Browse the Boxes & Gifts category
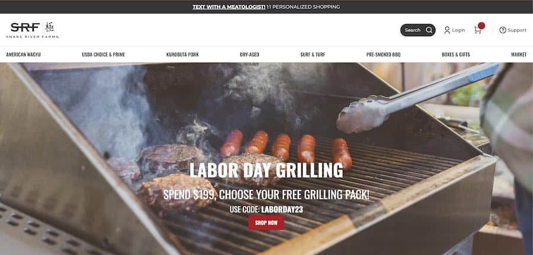 point(456,54)
